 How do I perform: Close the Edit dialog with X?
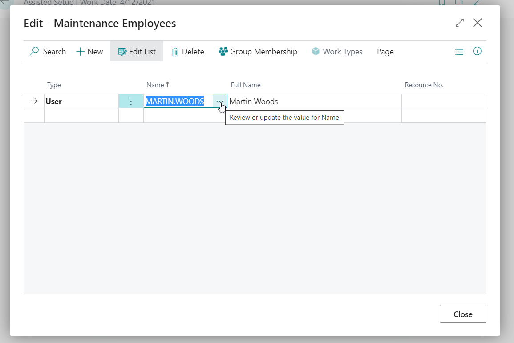[477, 23]
